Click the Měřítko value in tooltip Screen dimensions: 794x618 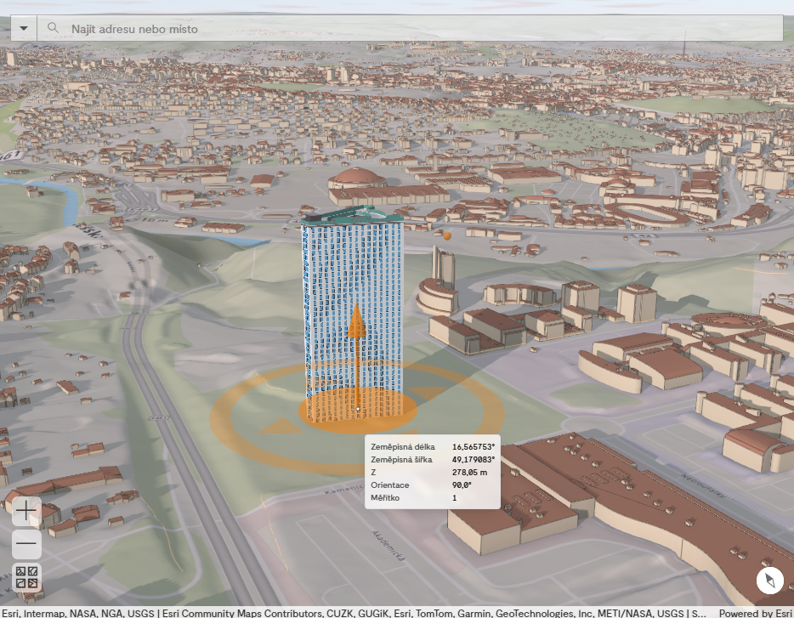(x=455, y=497)
